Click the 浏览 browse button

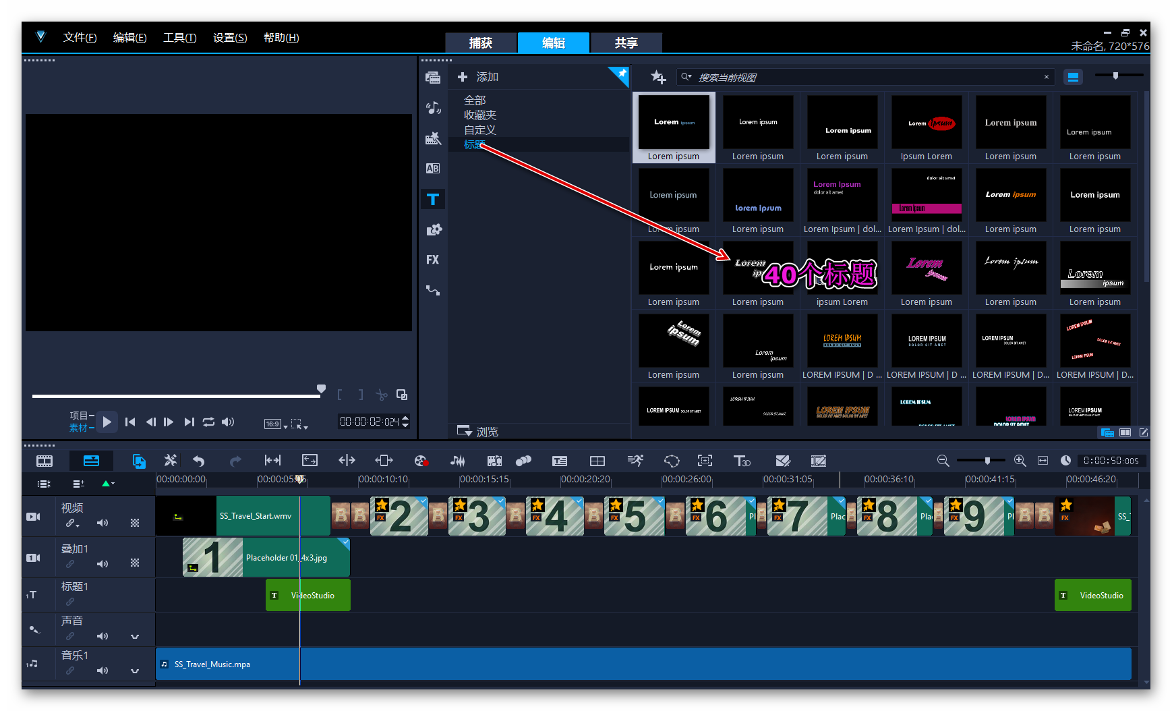click(x=478, y=432)
